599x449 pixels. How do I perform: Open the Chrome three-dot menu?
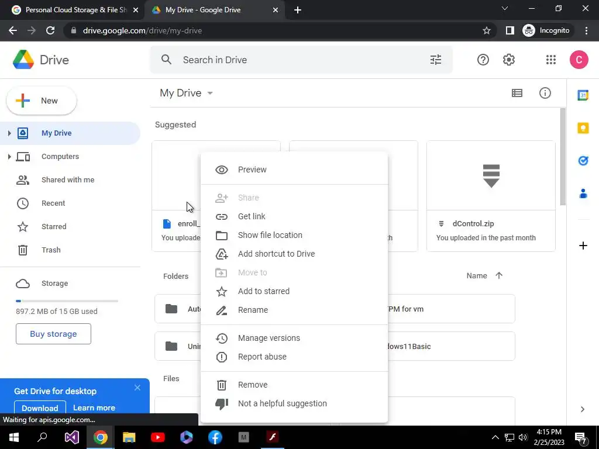pos(586,30)
